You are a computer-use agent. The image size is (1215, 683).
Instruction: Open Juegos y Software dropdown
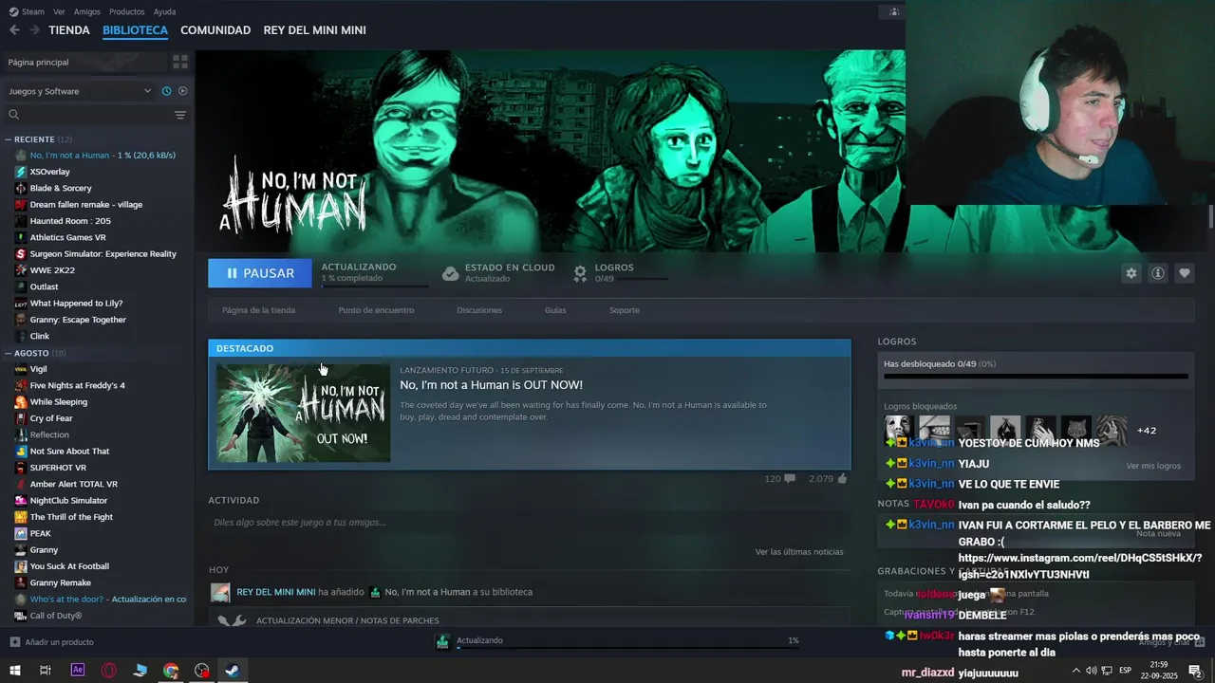(x=80, y=91)
